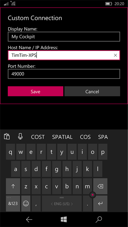128x227 pixels.
Task: Click the Port Number input field
Action: pyautogui.click(x=64, y=74)
